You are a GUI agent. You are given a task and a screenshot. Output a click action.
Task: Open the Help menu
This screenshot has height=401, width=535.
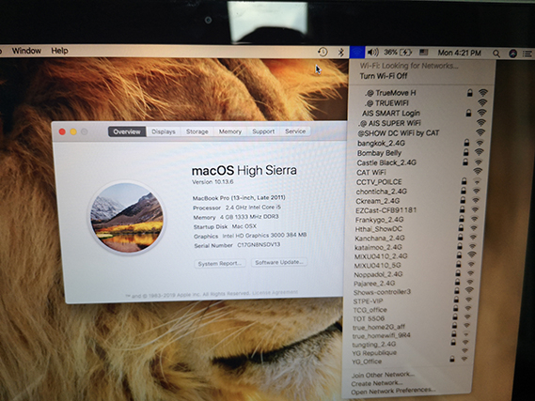60,51
